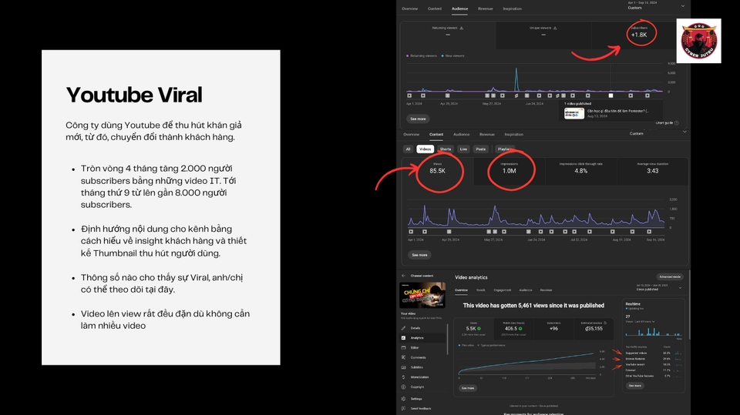The image size is (740, 415).
Task: Click info icon next to Estimated revenue
Action: point(606,323)
